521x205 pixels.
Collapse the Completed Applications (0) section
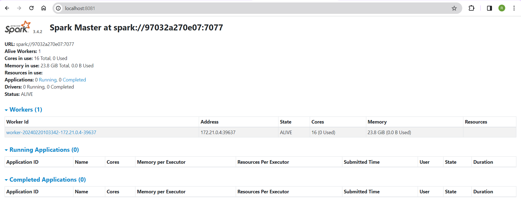45,180
